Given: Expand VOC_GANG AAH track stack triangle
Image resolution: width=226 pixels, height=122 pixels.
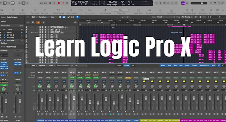Looking at the screenshot, I should tap(32, 33).
